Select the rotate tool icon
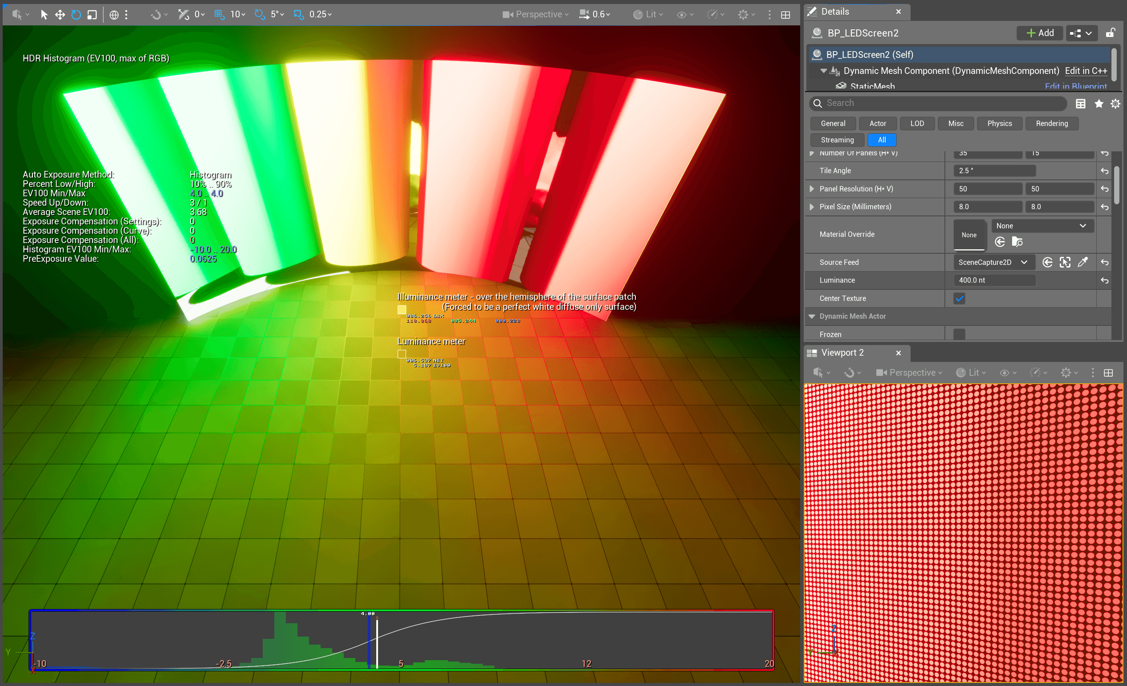Image resolution: width=1127 pixels, height=686 pixels. [76, 15]
